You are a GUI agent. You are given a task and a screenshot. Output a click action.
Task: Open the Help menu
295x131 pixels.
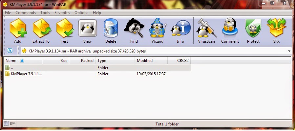(97, 13)
